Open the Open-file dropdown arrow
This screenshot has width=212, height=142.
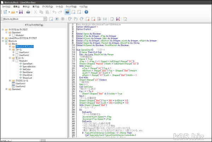17,12
